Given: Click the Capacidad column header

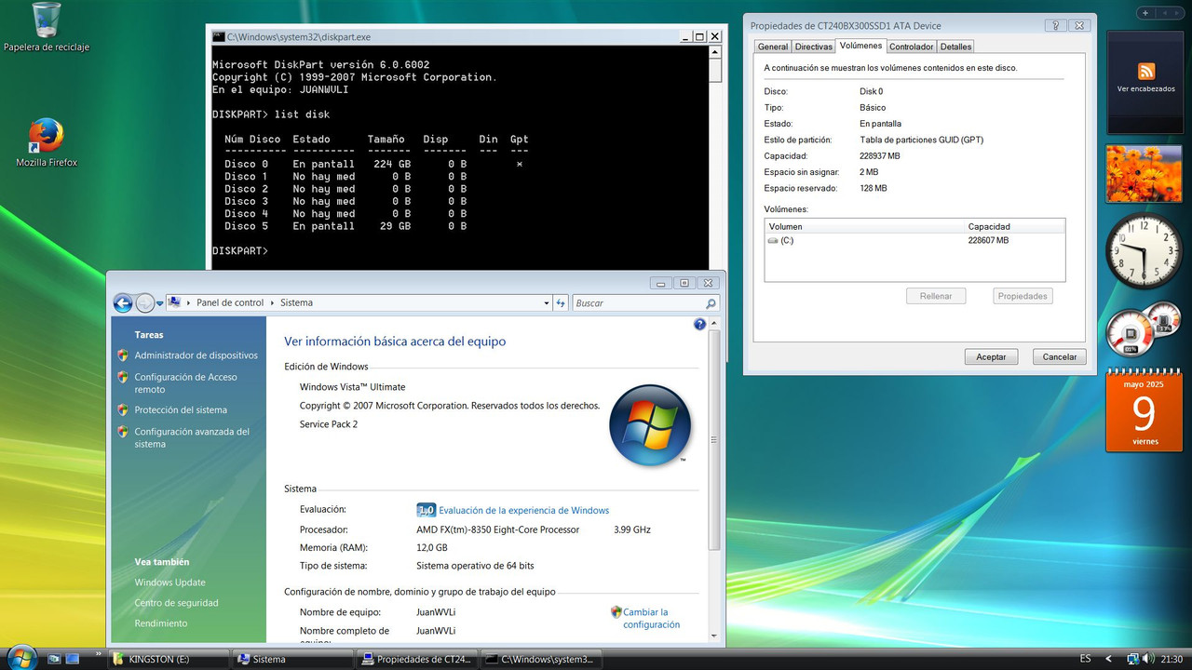Looking at the screenshot, I should [x=1015, y=226].
